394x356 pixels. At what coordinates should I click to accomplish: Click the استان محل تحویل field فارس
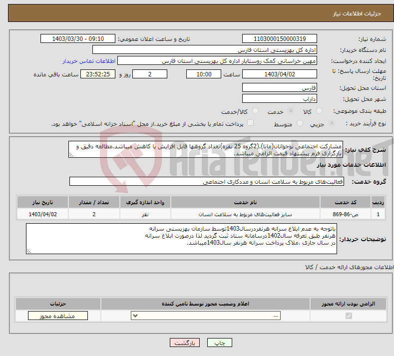[x=280, y=88]
